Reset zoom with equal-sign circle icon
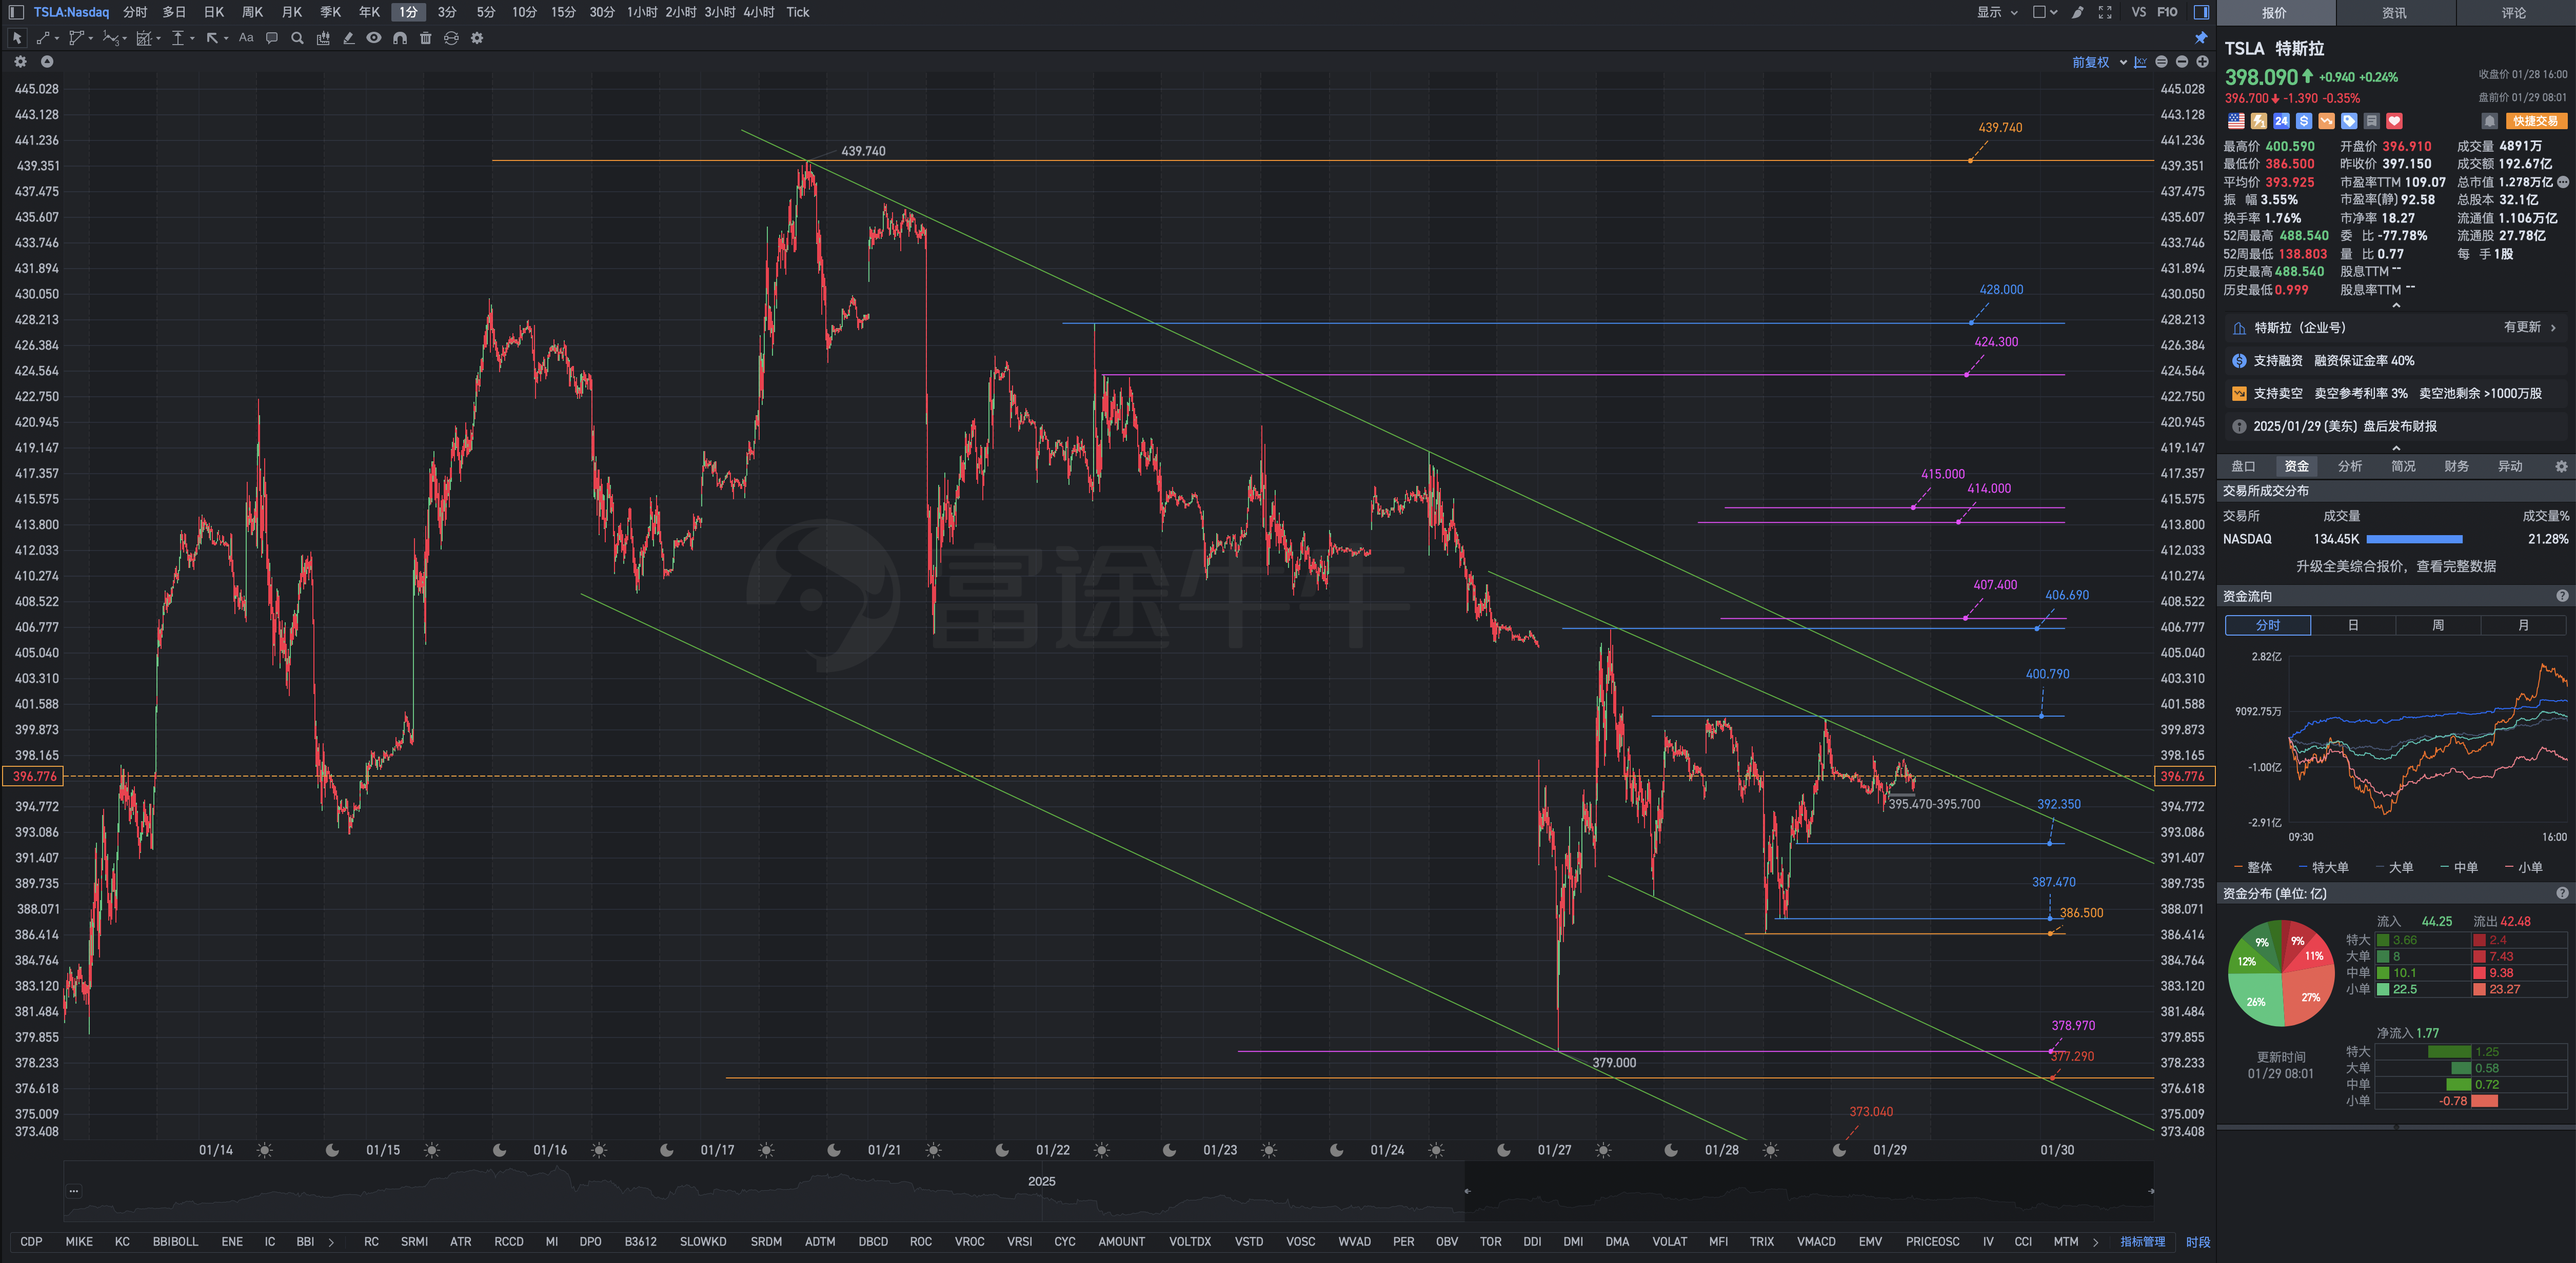This screenshot has width=2576, height=1263. pyautogui.click(x=2162, y=62)
